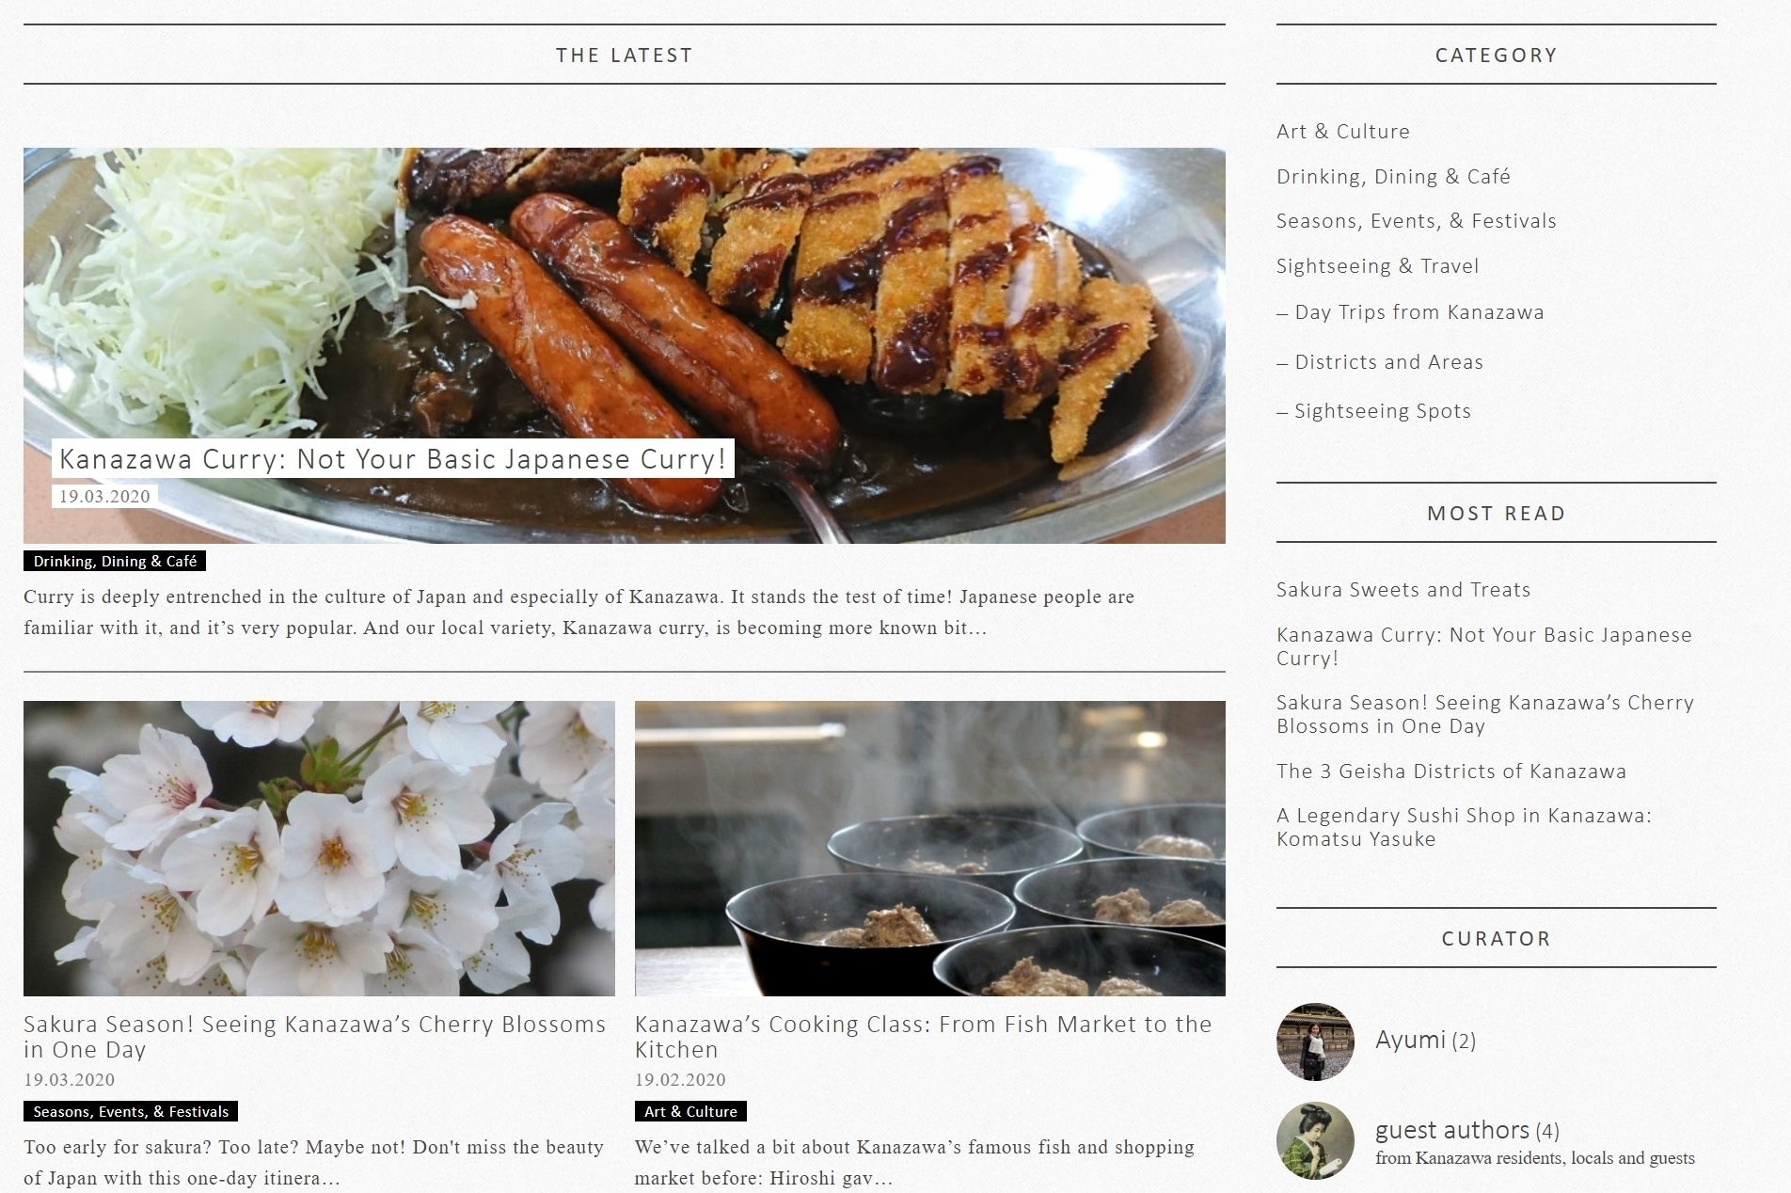Read Sakura Sweets and Treats article
This screenshot has height=1193, width=1791.
tap(1403, 590)
